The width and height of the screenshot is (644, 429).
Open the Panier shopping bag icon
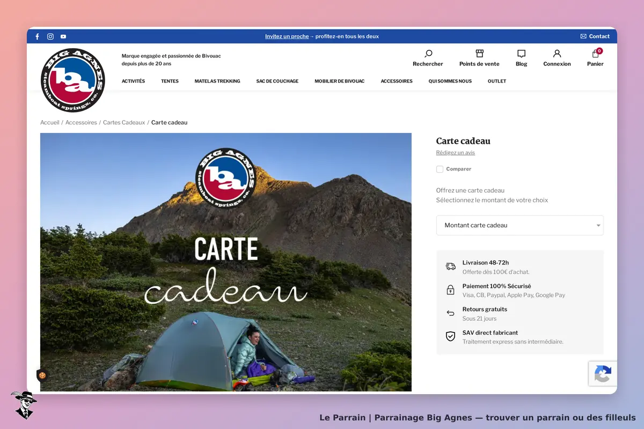tap(596, 53)
